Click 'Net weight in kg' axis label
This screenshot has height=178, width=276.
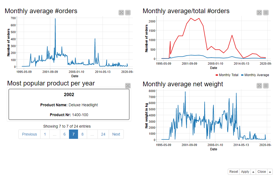(x=146, y=116)
